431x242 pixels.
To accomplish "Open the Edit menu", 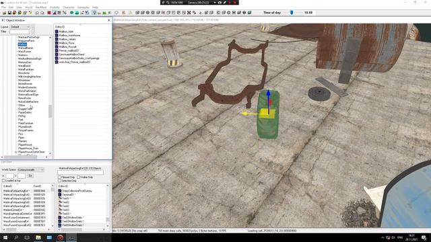I will coord(11,7).
